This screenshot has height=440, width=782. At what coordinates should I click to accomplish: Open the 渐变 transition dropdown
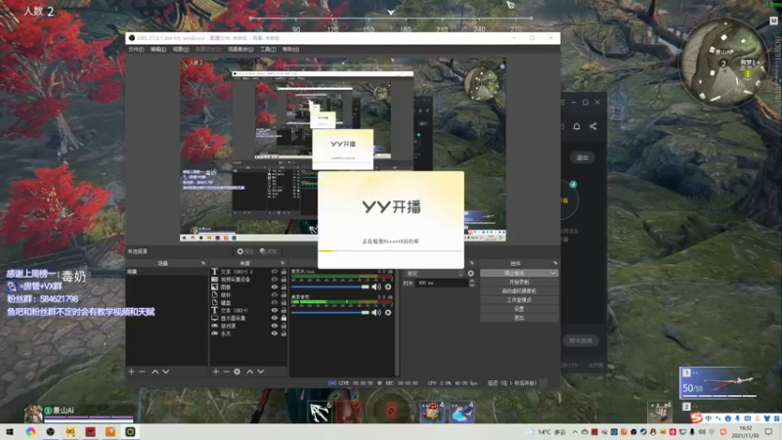coord(434,274)
